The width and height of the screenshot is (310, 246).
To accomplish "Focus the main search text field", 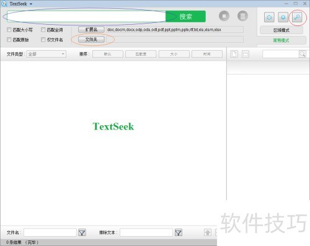I will tap(86, 16).
